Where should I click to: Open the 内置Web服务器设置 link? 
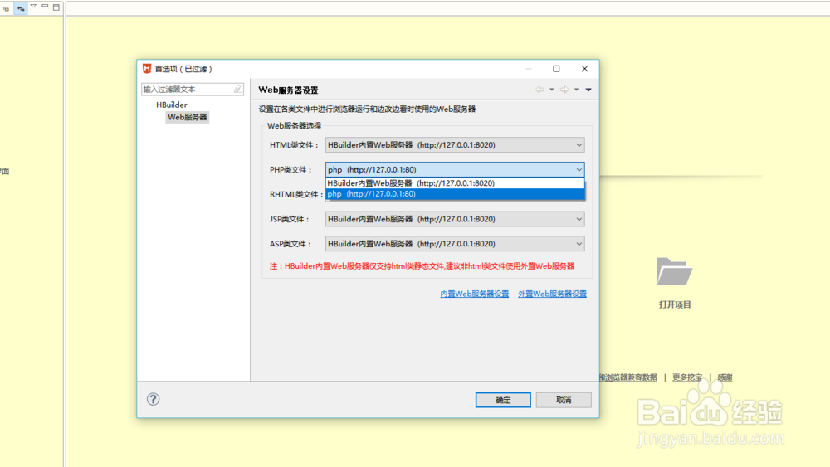pos(474,294)
